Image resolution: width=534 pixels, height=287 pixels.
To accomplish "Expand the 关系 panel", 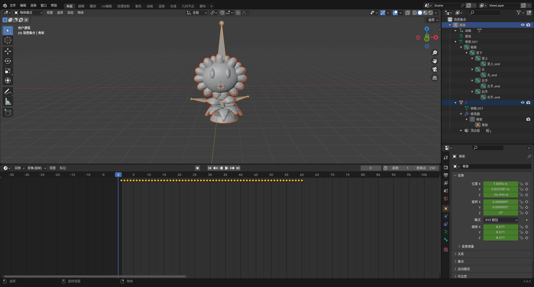I will (461, 254).
